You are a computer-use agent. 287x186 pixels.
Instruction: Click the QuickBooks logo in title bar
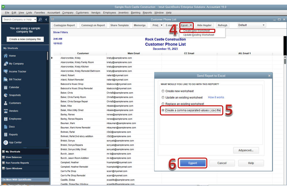[3, 7]
